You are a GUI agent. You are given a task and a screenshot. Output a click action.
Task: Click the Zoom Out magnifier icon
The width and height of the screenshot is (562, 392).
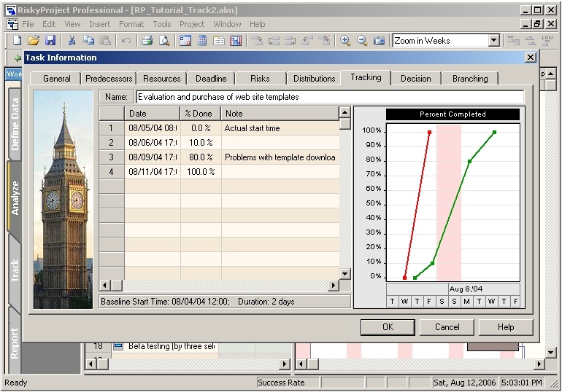coord(362,40)
